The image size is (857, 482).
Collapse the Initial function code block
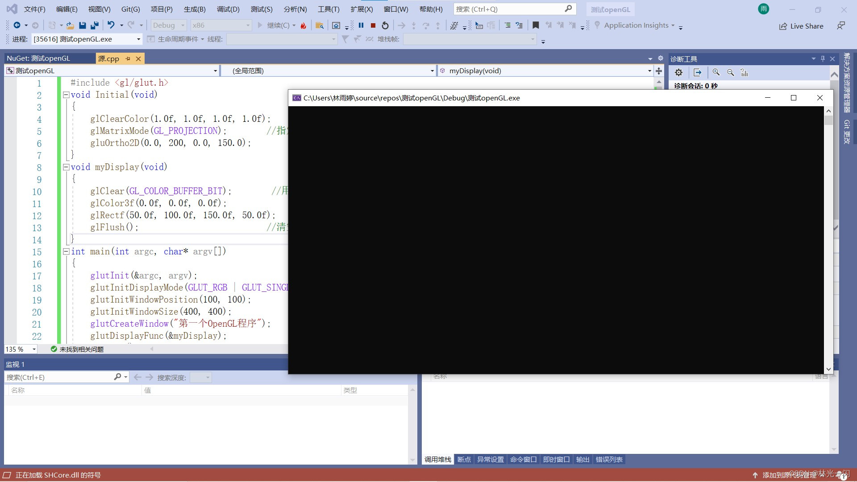pos(66,95)
